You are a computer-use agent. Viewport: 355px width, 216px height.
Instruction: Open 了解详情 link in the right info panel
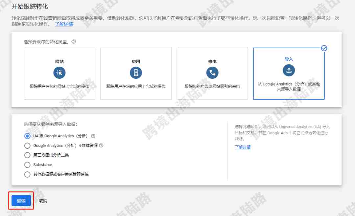(243, 147)
